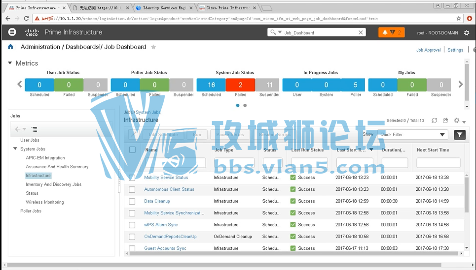This screenshot has width=476, height=270.
Task: Go back in the browser
Action: coord(8,19)
